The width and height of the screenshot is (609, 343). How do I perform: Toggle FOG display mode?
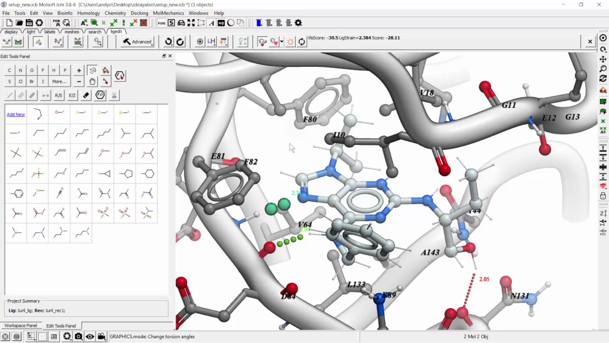[x=161, y=23]
